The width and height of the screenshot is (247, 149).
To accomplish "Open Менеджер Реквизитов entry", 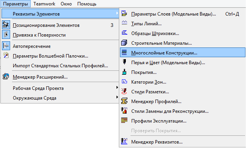I will 183,142.
